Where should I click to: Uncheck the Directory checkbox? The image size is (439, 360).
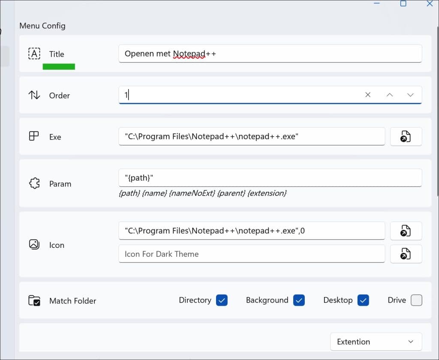[x=222, y=300]
